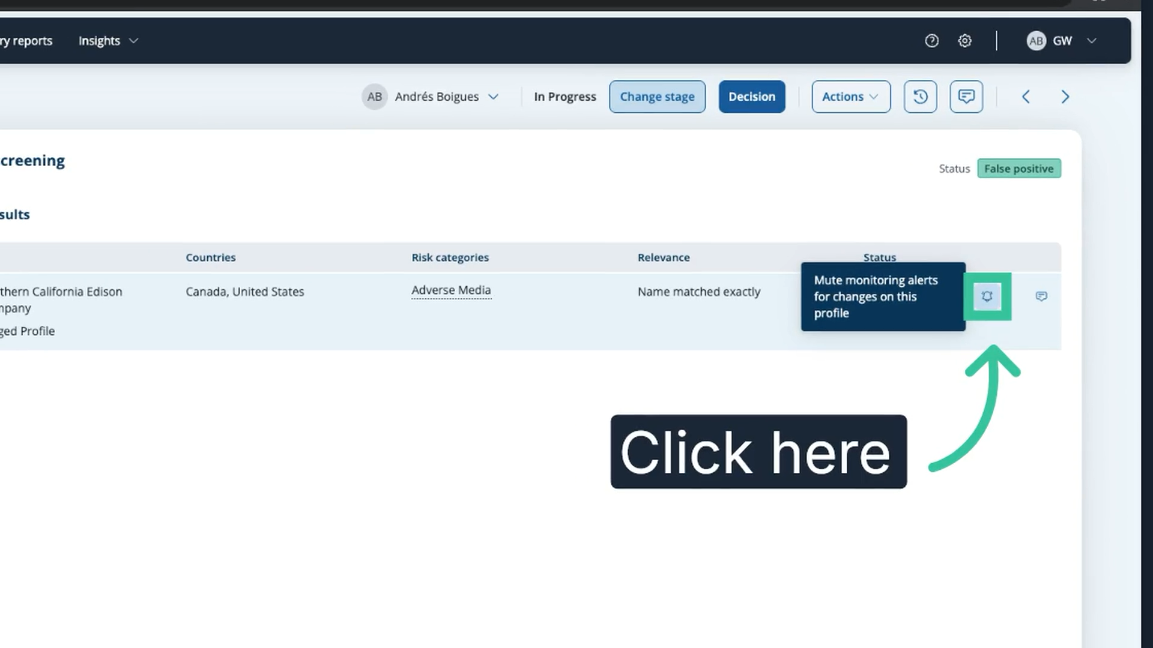The height and width of the screenshot is (648, 1153).
Task: Click the False positive status badge
Action: pyautogui.click(x=1019, y=169)
